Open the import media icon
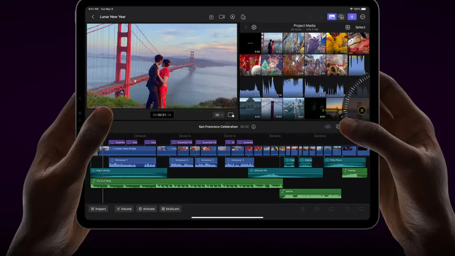455x256 pixels. click(212, 17)
